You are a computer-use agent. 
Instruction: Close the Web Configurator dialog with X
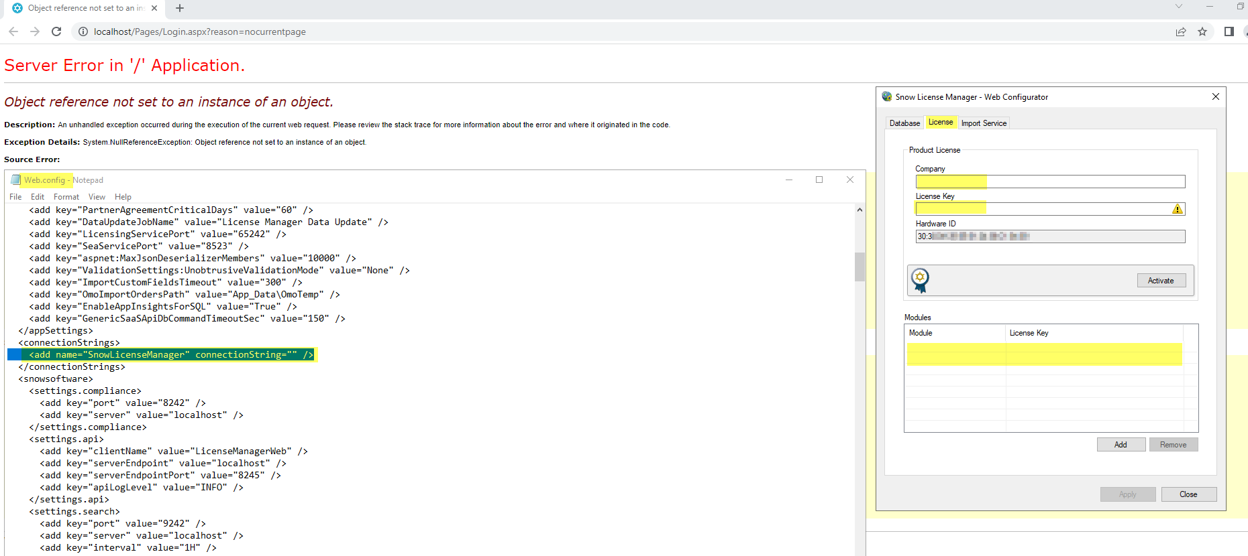pyautogui.click(x=1216, y=96)
